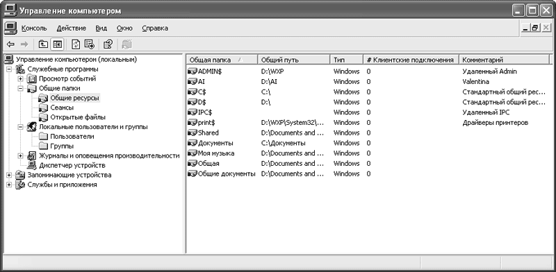Screen dimensions: 556x272
Task: Select Сеансы in the tree
Action: pyautogui.click(x=62, y=108)
